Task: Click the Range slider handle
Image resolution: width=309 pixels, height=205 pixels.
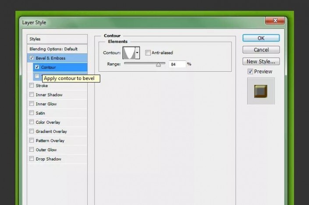Action: pos(158,64)
